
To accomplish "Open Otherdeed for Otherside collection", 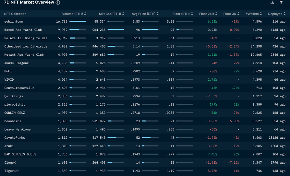I will coord(26,46).
